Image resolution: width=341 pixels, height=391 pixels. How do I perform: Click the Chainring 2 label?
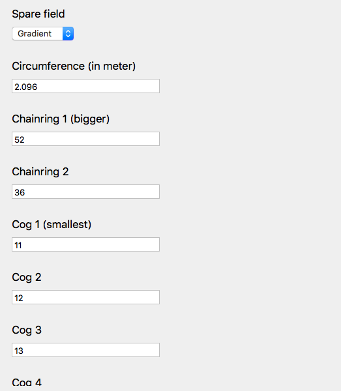[x=40, y=171]
